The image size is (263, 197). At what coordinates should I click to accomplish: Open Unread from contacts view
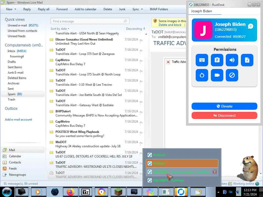coord(22,31)
